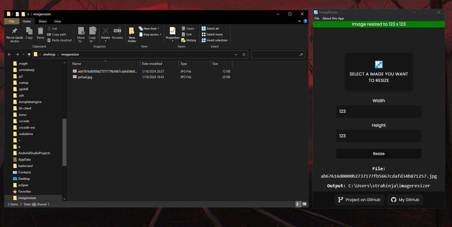Switch to the View ribbon tab
This screenshot has height=227, width=452.
pyautogui.click(x=57, y=21)
